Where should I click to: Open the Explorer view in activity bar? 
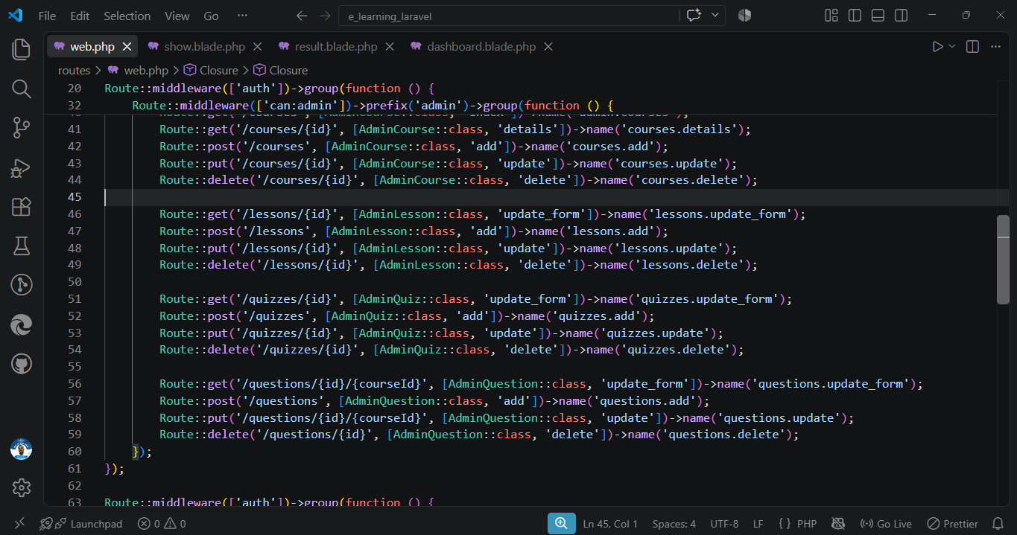pyautogui.click(x=21, y=50)
